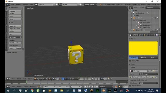This screenshot has width=166, height=93.
Task: Click the Block1.png image name field
Action: [x=140, y=71]
